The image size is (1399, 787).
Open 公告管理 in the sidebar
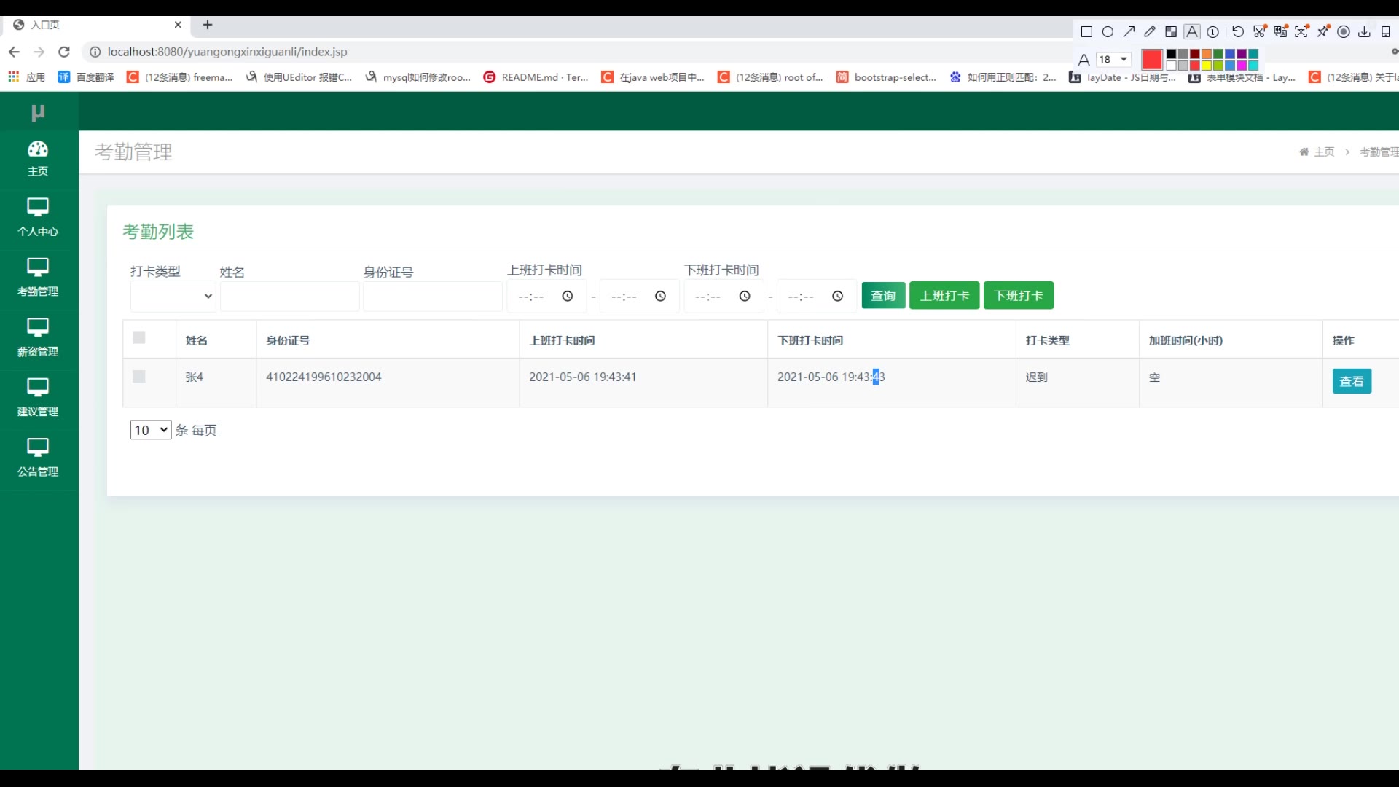coord(38,459)
